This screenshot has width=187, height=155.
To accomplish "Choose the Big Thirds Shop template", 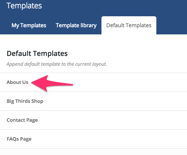I will click(x=93, y=101).
